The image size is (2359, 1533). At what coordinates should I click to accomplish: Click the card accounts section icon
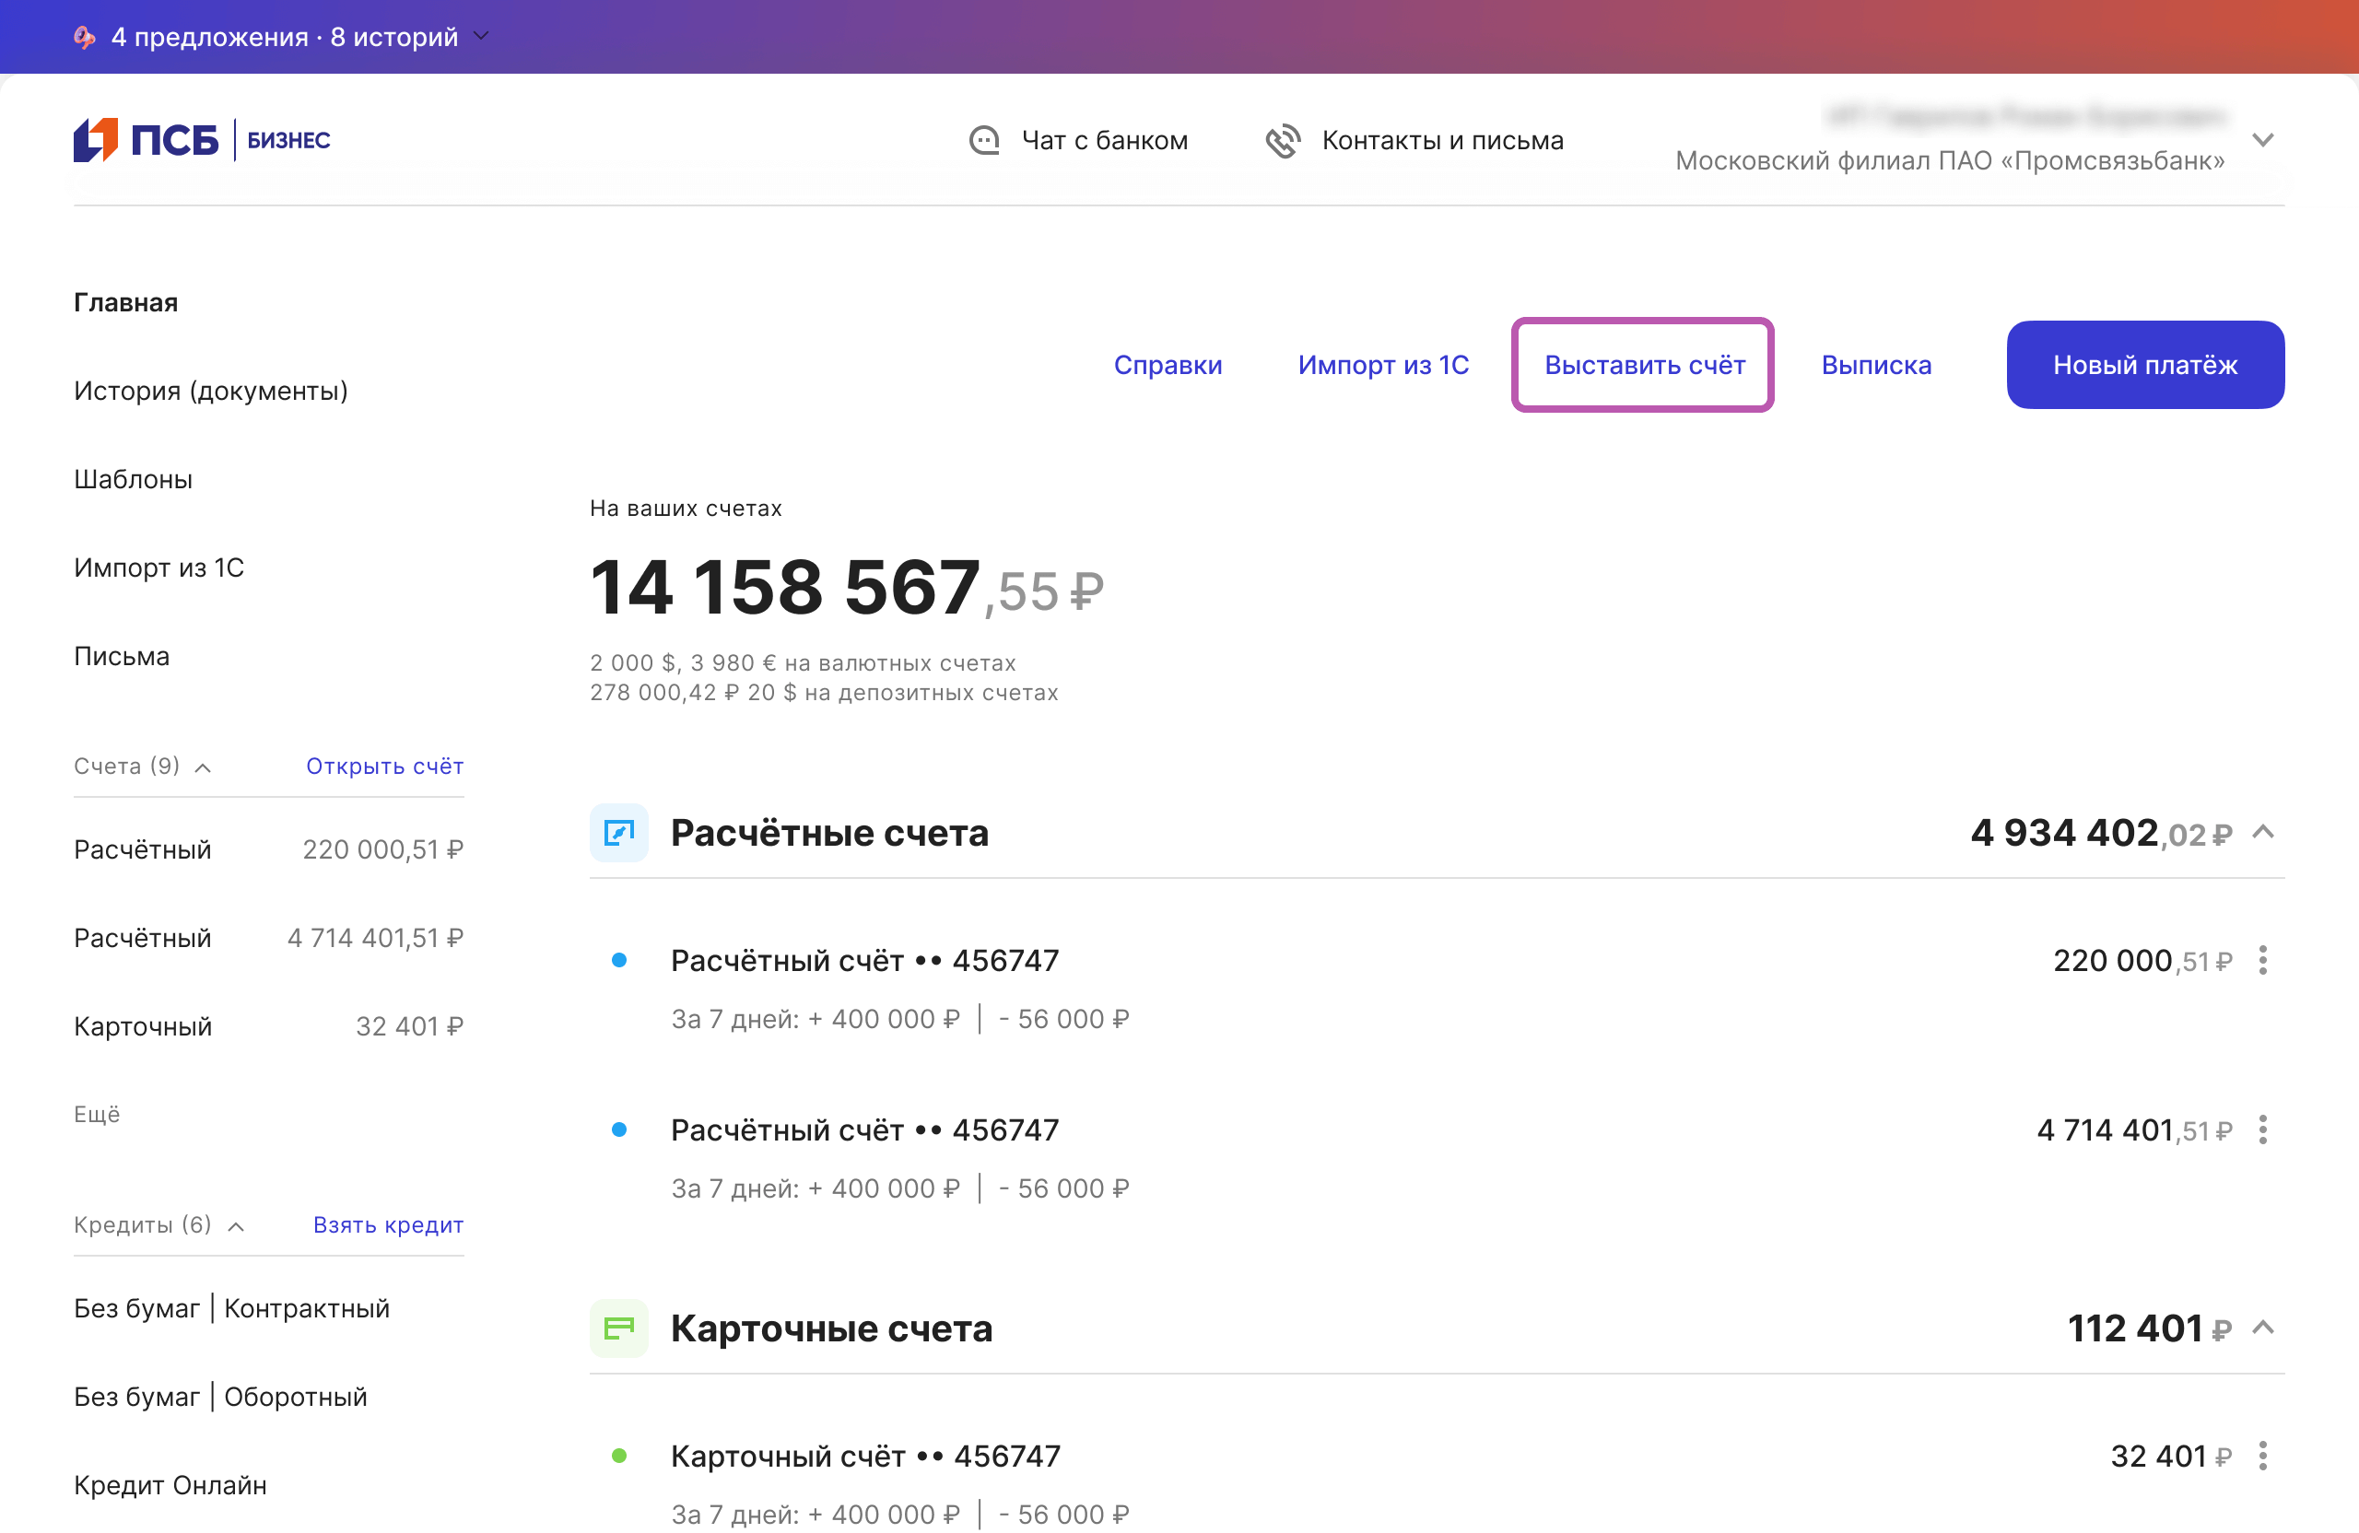click(618, 1328)
